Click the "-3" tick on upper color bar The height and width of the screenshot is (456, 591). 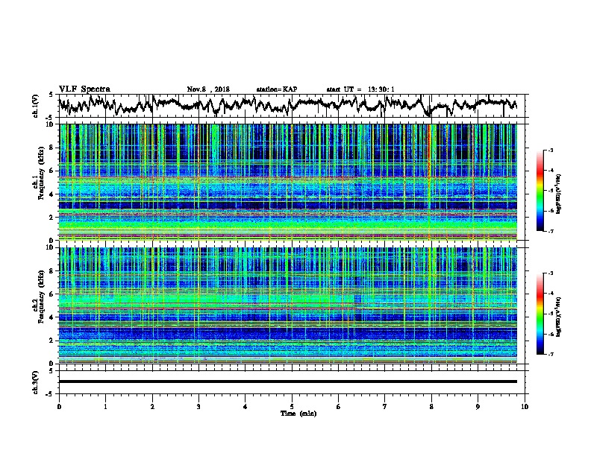click(550, 150)
